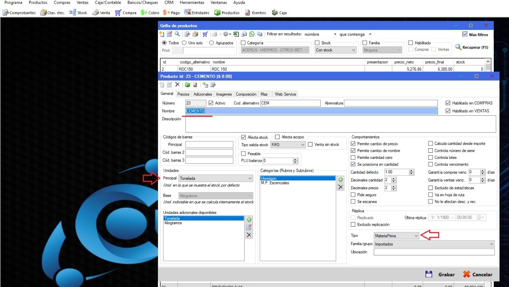Toggle Habilitado en COMPRAS checkbox
The height and width of the screenshot is (287, 509).
click(x=448, y=103)
